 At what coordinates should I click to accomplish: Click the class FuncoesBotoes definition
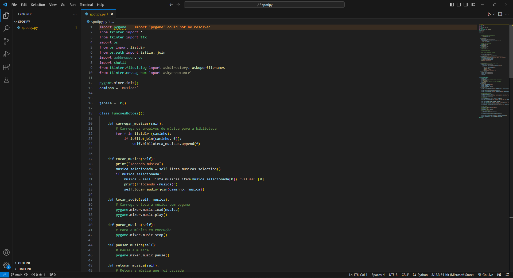pos(122,113)
